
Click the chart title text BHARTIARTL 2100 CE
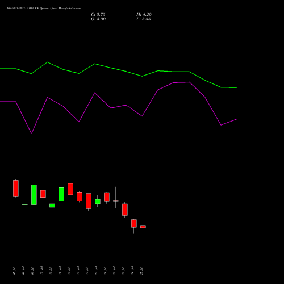click(22, 9)
